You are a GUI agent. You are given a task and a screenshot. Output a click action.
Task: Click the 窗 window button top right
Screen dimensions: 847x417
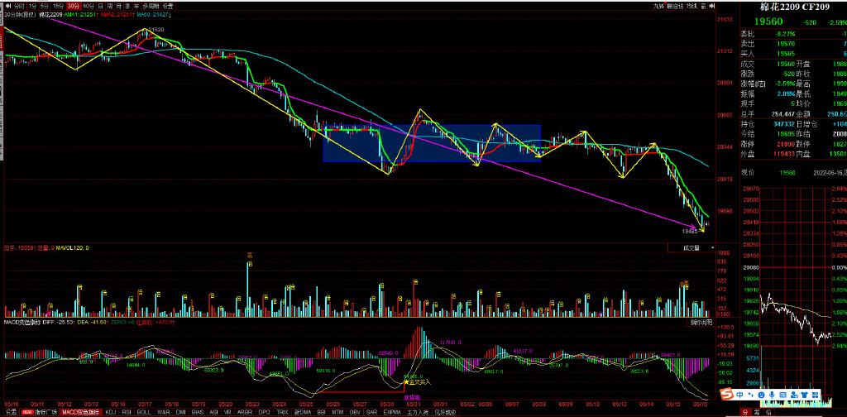[x=703, y=6]
